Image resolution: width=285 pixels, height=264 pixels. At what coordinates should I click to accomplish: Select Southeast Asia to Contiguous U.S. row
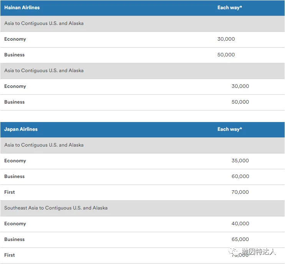point(56,208)
